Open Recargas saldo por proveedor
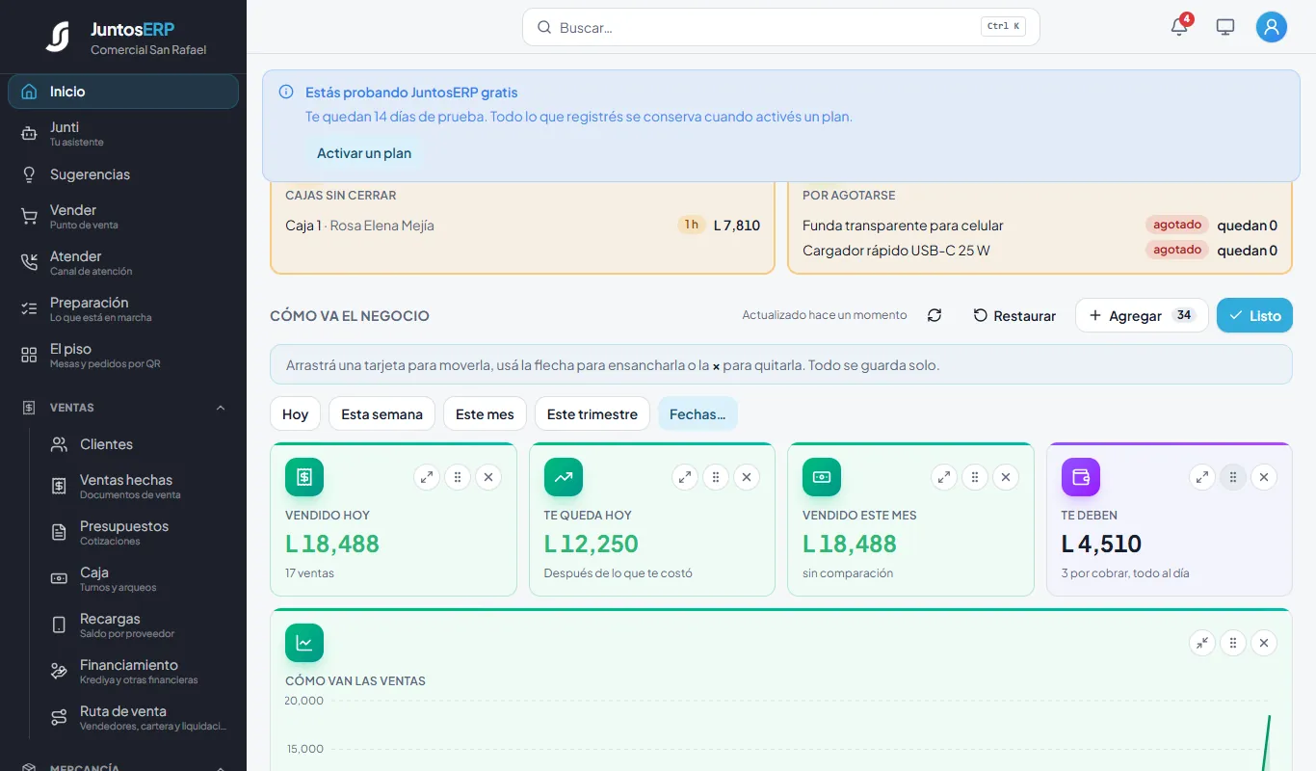Viewport: 1316px width, 771px height. (x=138, y=625)
